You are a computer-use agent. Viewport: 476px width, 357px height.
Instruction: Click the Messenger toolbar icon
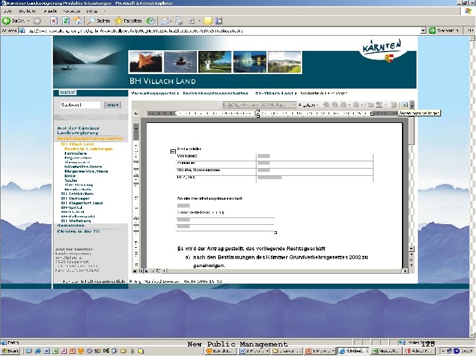(219, 21)
